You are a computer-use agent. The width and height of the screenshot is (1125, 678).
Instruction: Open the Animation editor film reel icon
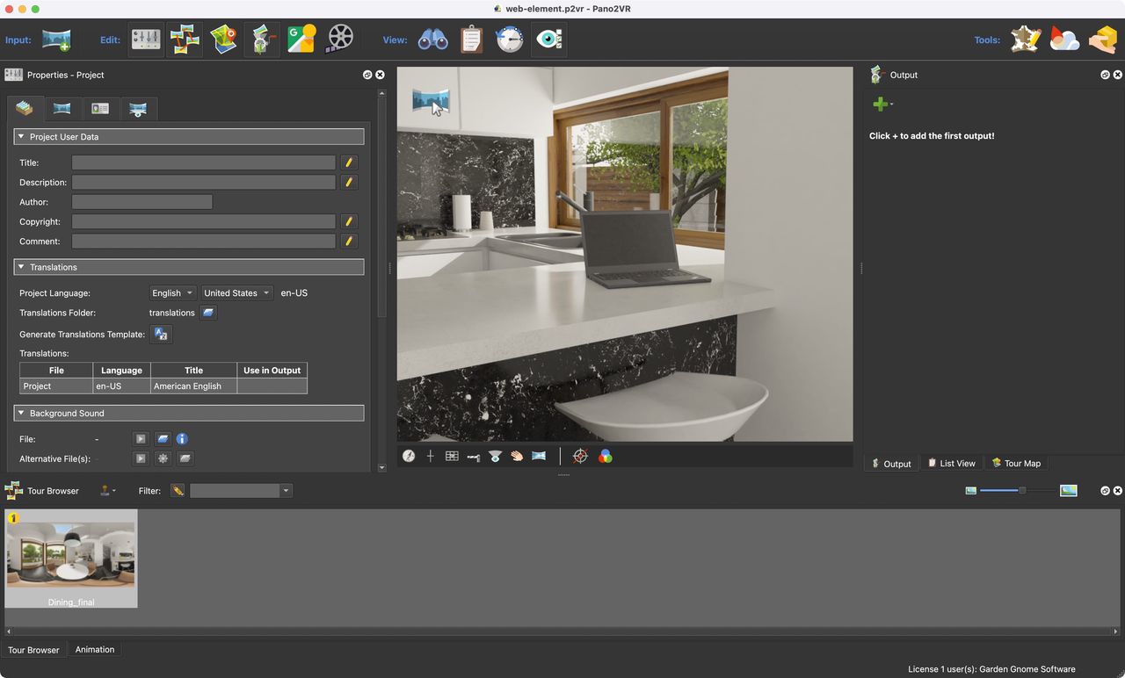click(339, 40)
